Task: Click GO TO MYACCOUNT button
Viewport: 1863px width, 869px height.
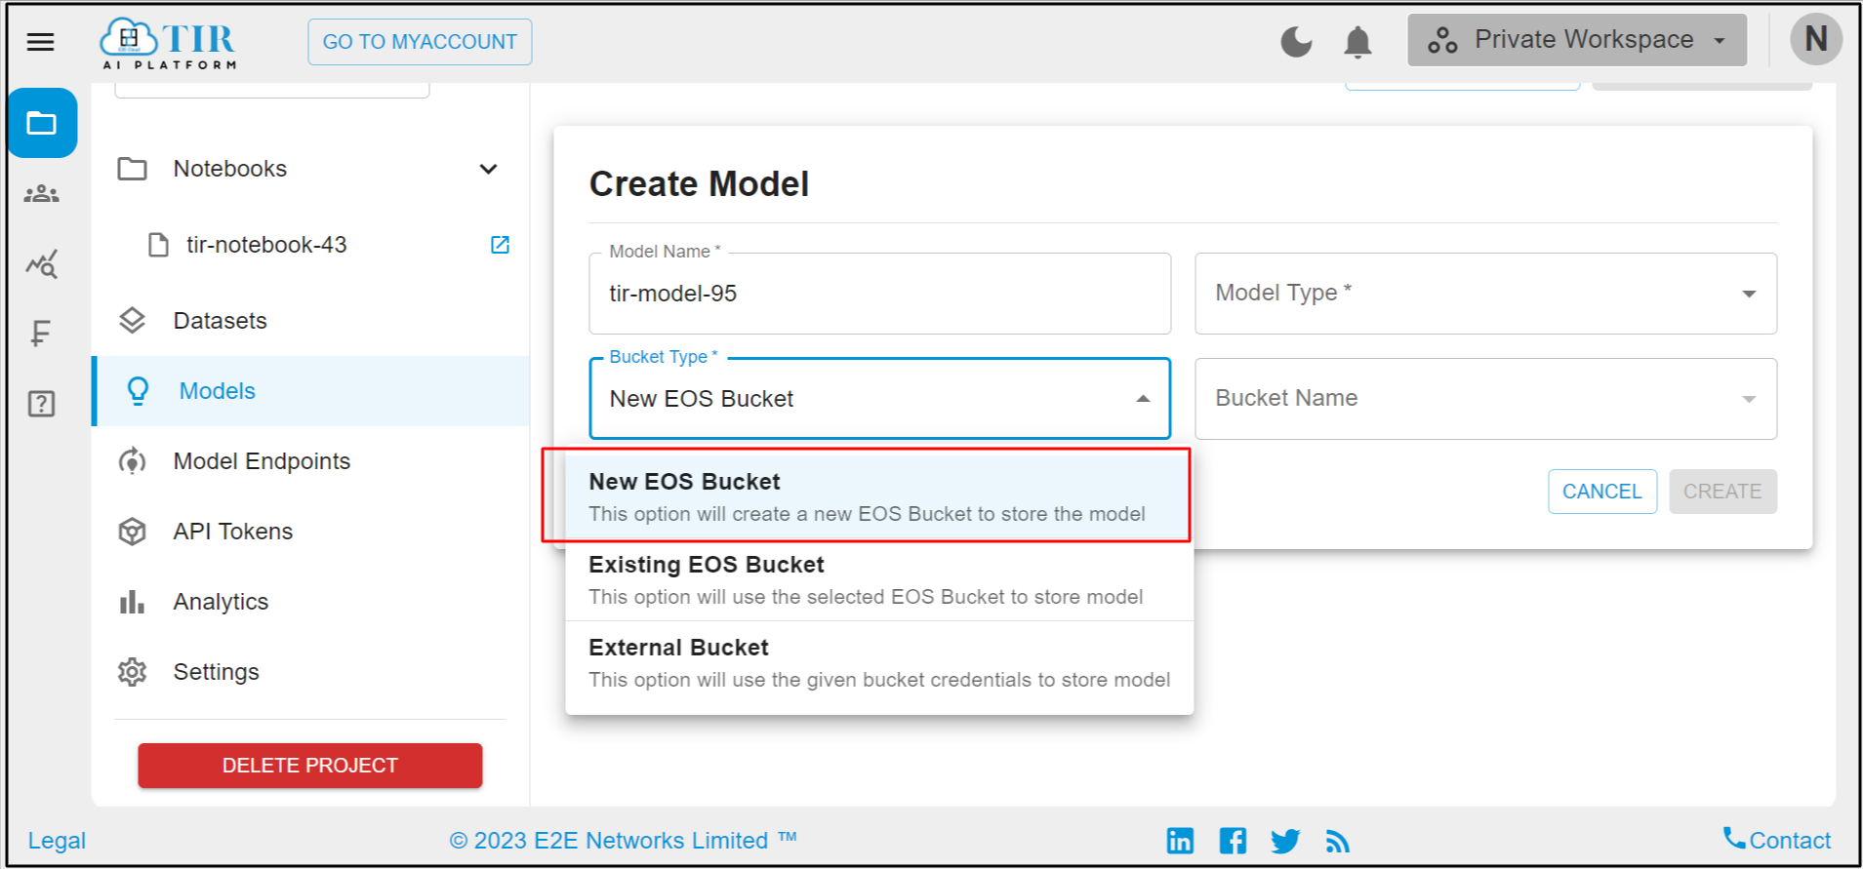Action: (420, 42)
